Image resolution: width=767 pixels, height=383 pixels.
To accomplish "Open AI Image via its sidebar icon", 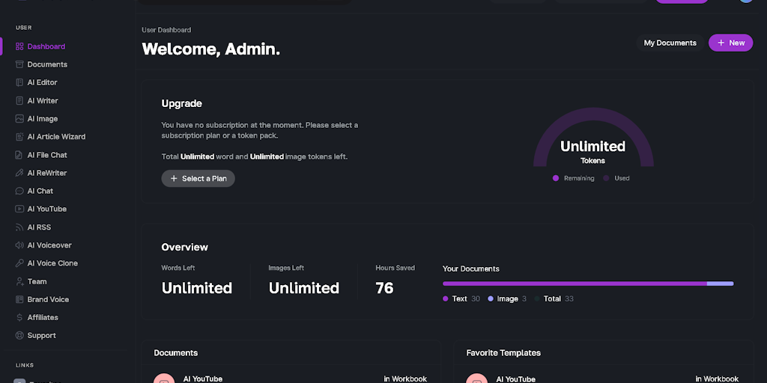I will point(20,119).
